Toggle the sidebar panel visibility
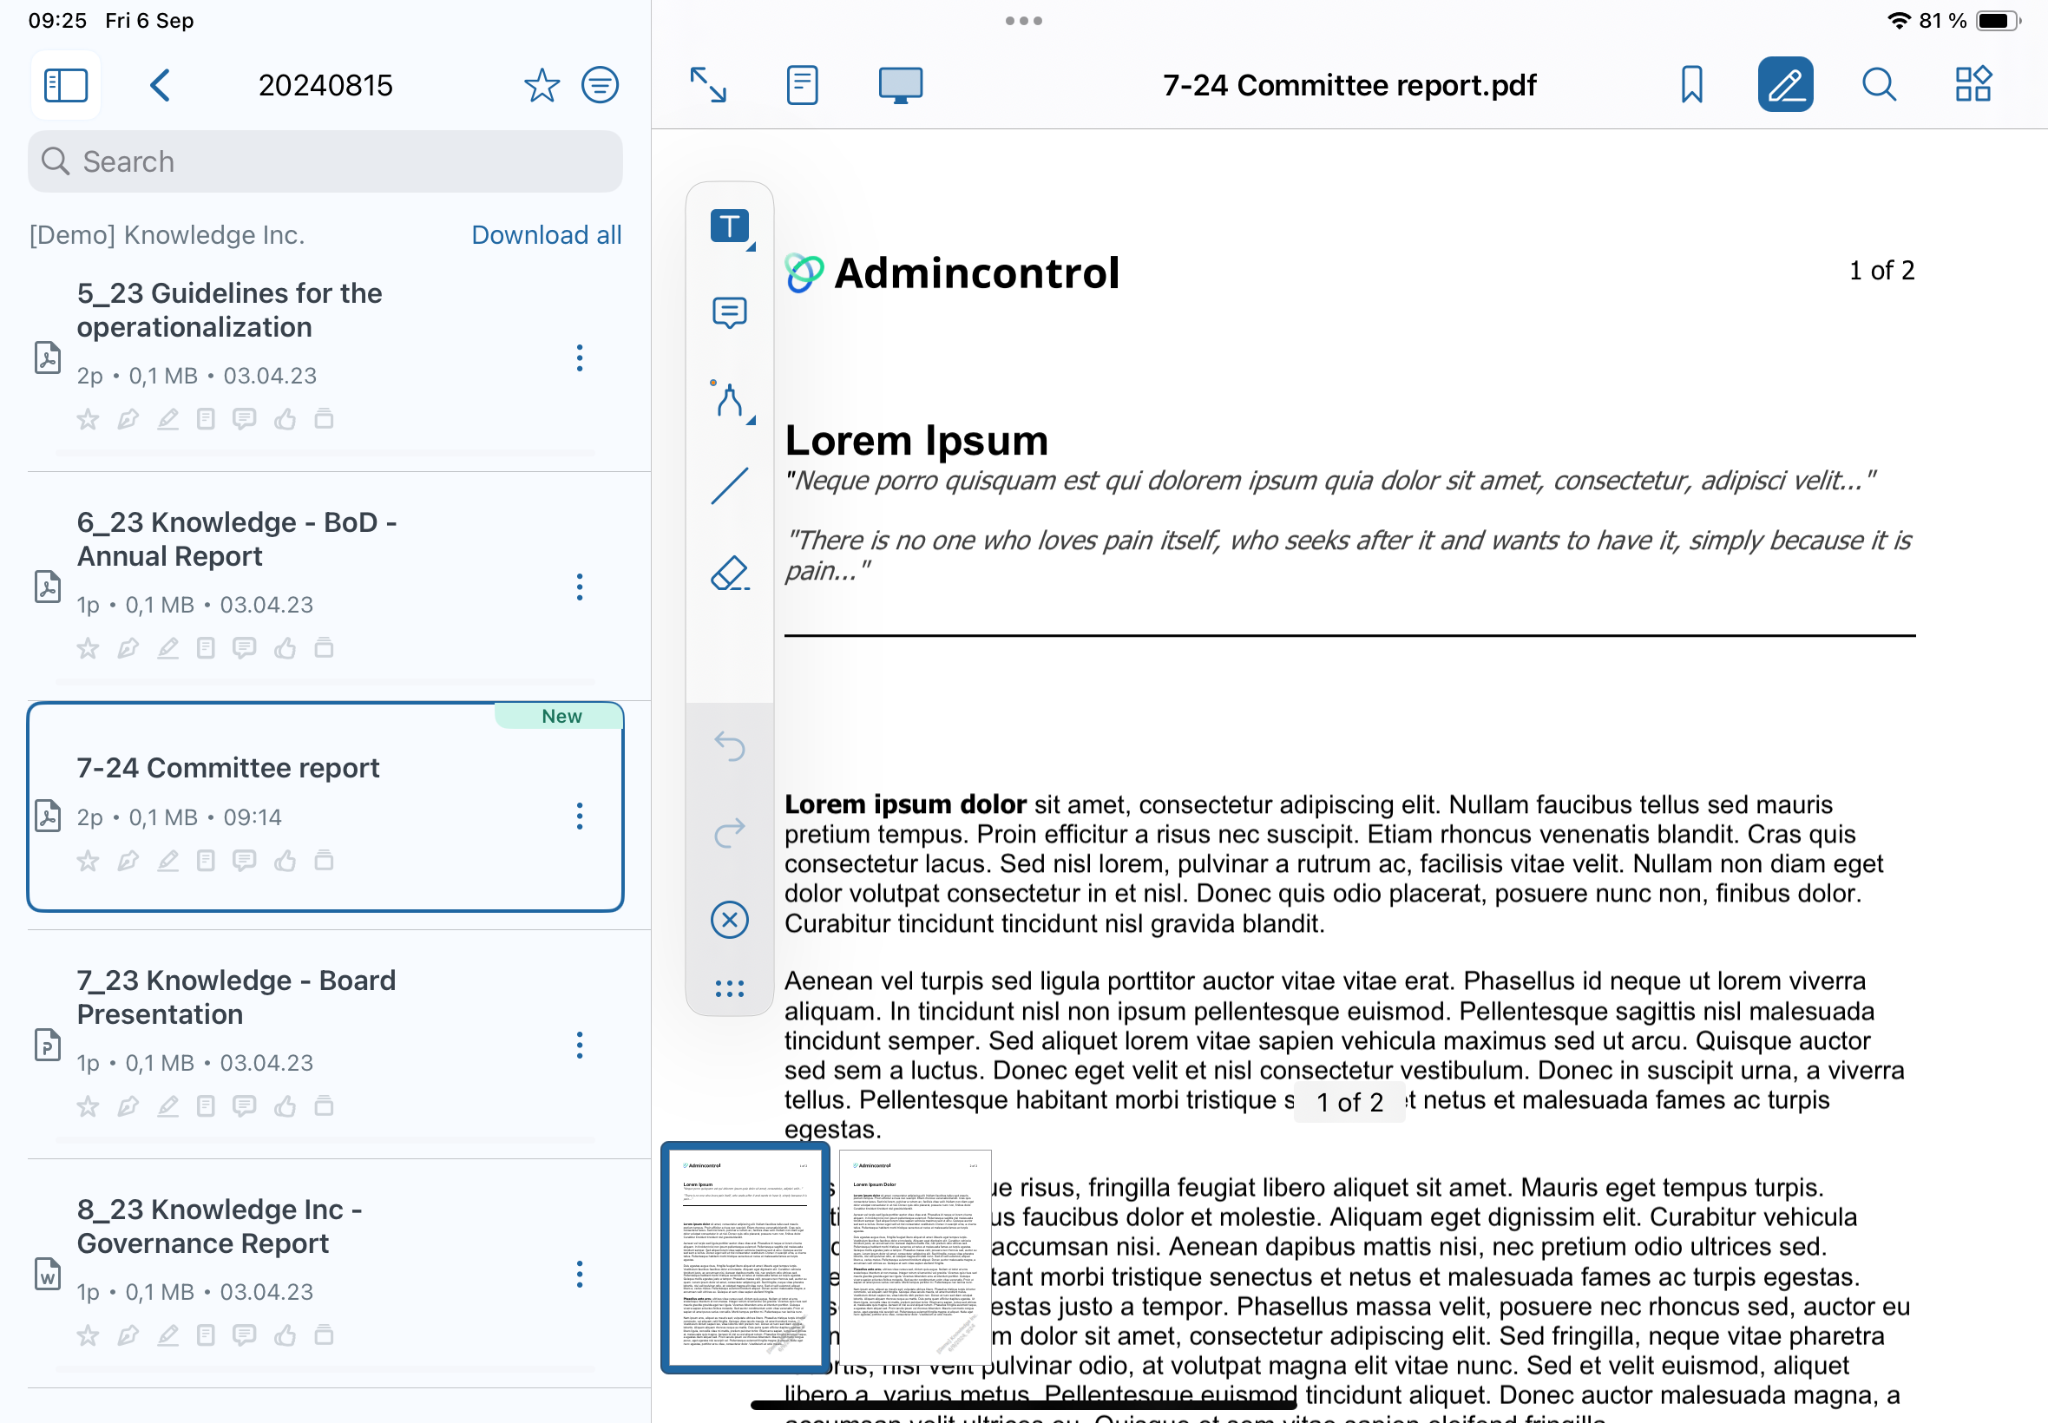The image size is (2048, 1423). [66, 86]
